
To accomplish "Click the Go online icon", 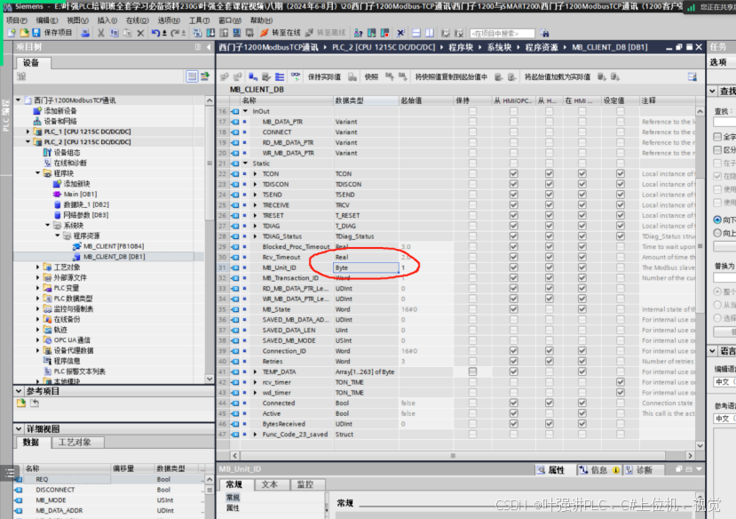I will tap(265, 33).
